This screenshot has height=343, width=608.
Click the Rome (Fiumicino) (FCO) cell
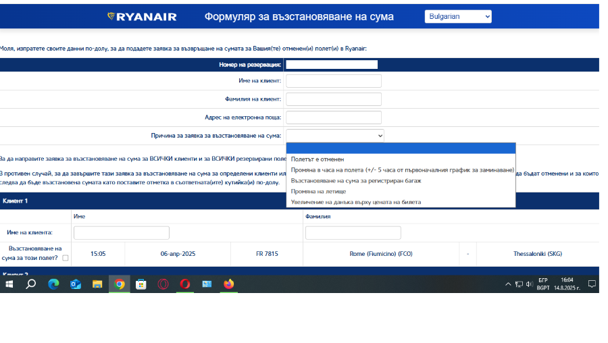point(381,254)
